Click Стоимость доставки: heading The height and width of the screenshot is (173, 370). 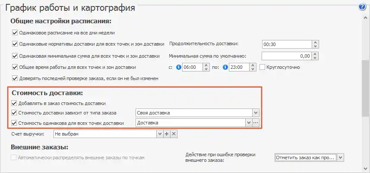click(47, 93)
